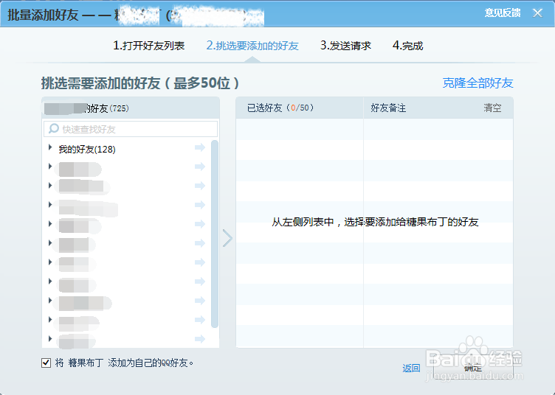
Task: Click the 返回 link
Action: pyautogui.click(x=411, y=368)
